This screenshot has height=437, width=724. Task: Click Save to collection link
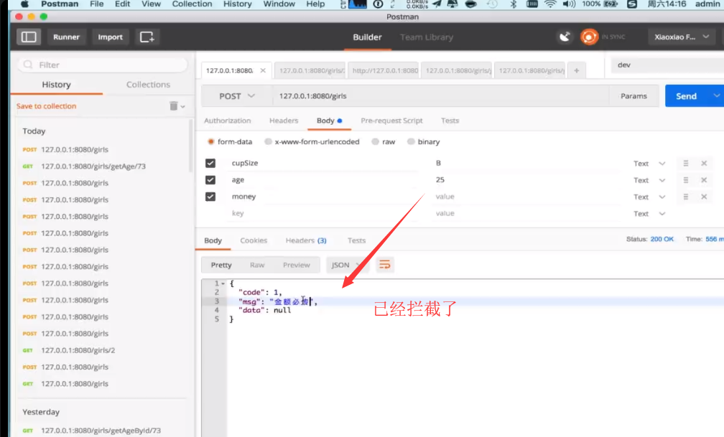(46, 106)
